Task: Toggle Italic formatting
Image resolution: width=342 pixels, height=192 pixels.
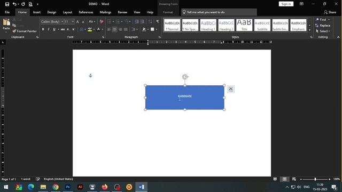Action: tap(49, 29)
